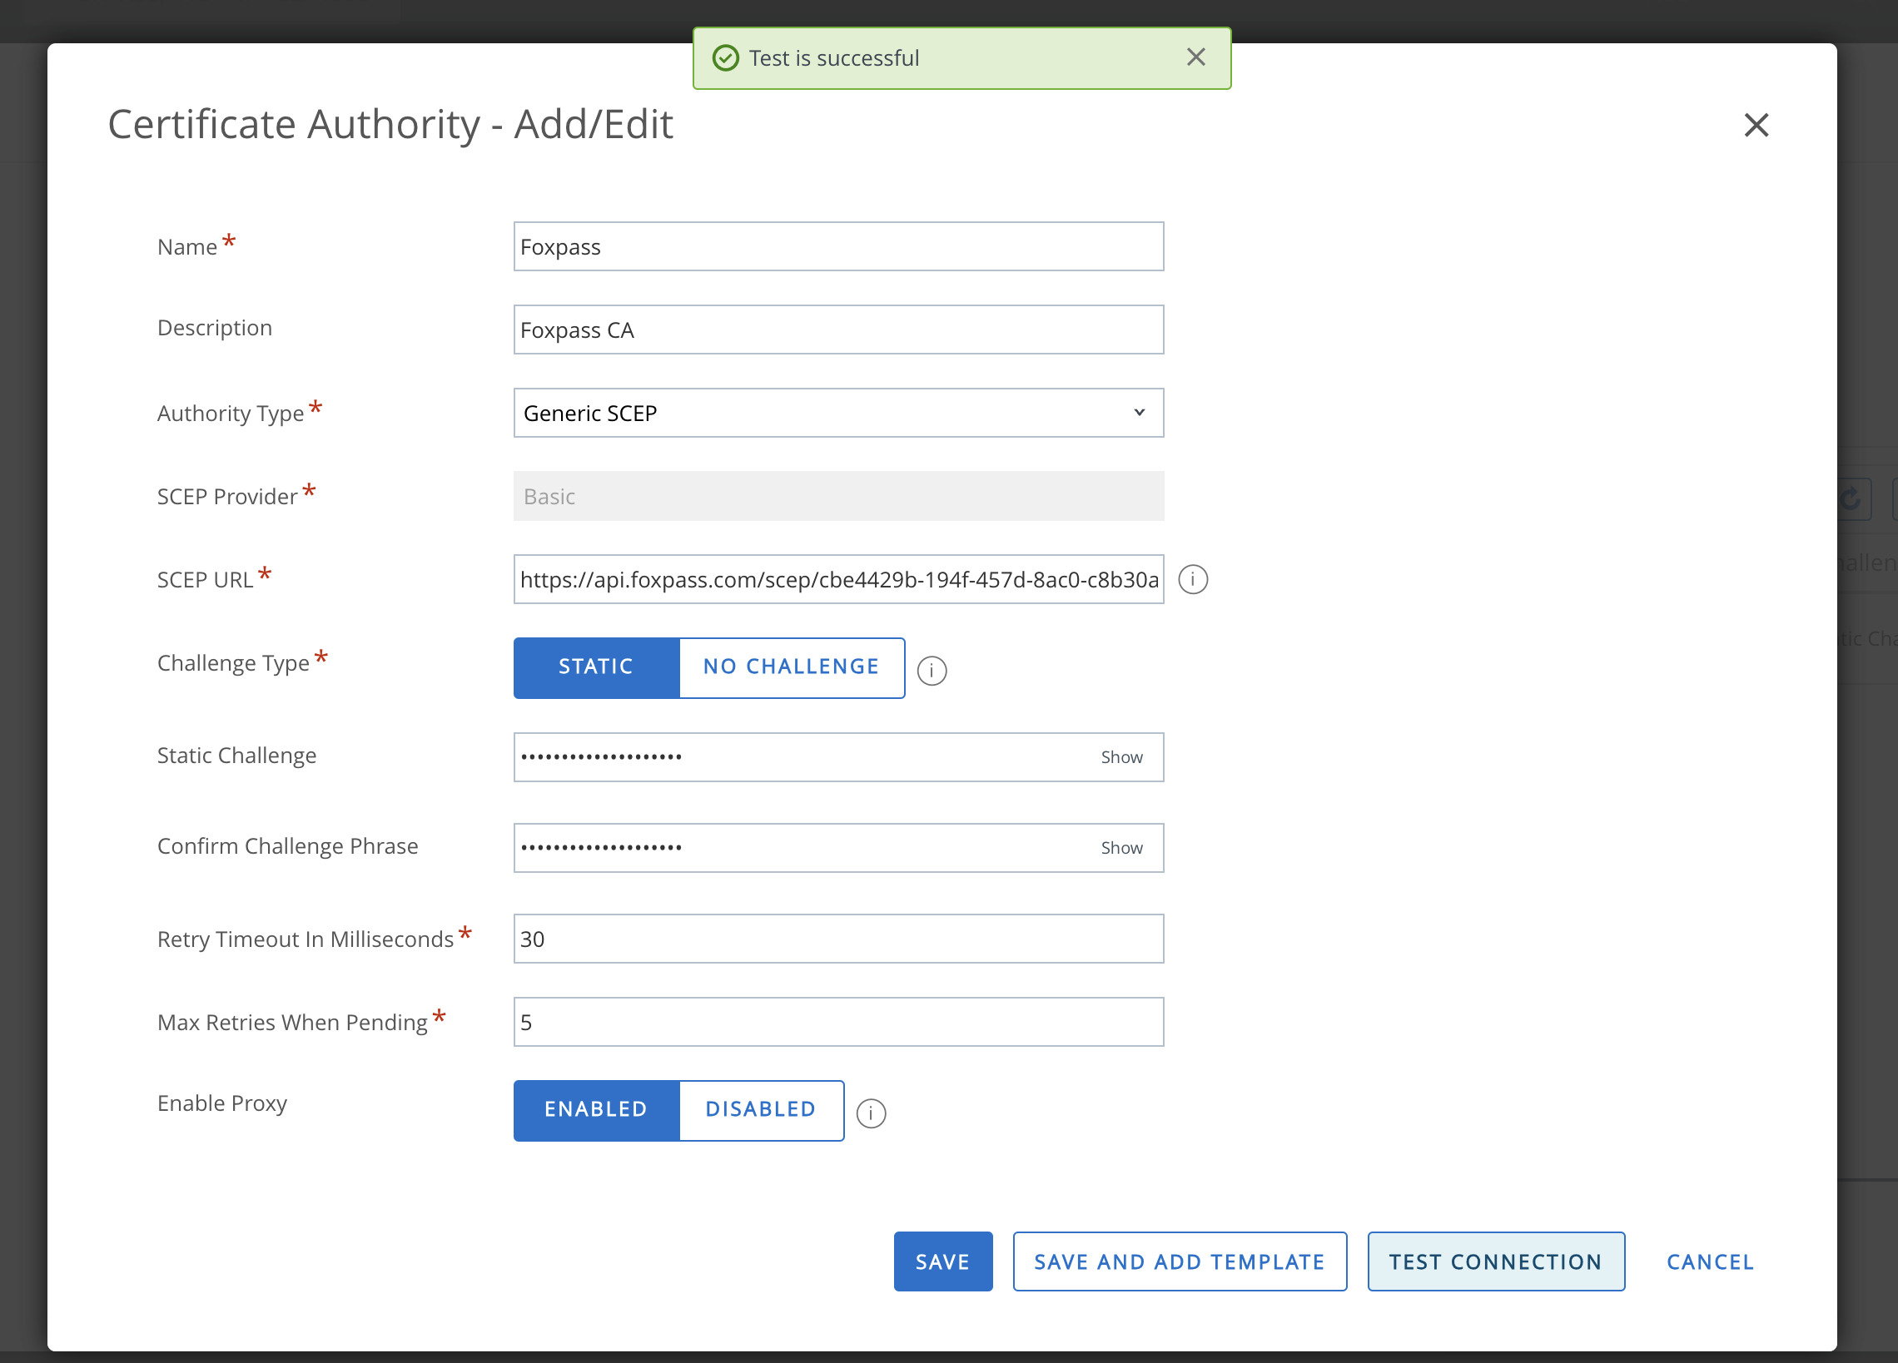Click the info icon next to Enable Proxy
The height and width of the screenshot is (1363, 1898).
869,1113
